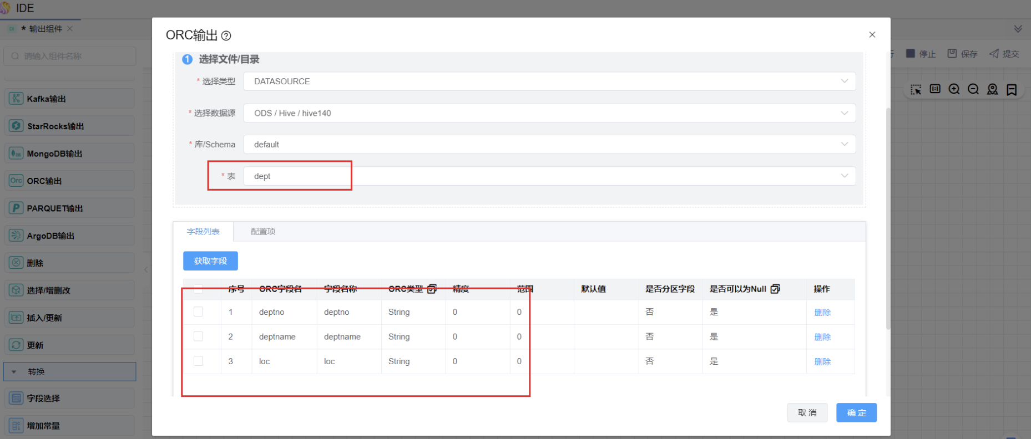This screenshot has height=439, width=1031.
Task: Click the 获取字段 button
Action: pos(210,261)
